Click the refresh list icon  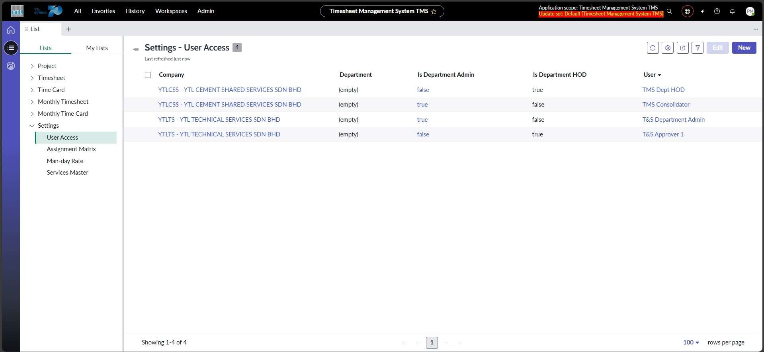pyautogui.click(x=653, y=48)
